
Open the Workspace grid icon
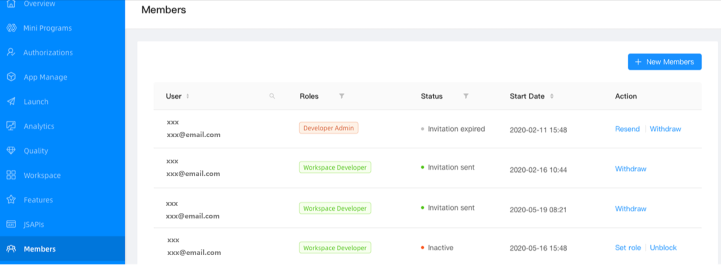[x=11, y=175]
